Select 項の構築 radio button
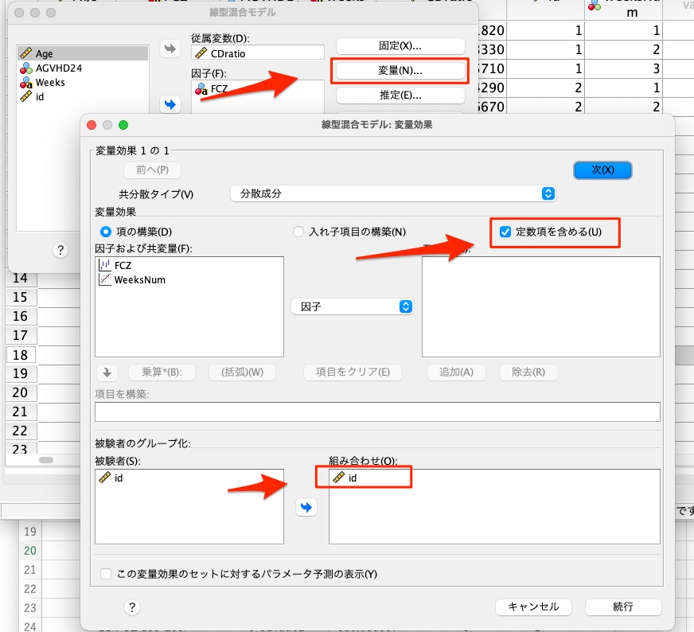 point(105,232)
